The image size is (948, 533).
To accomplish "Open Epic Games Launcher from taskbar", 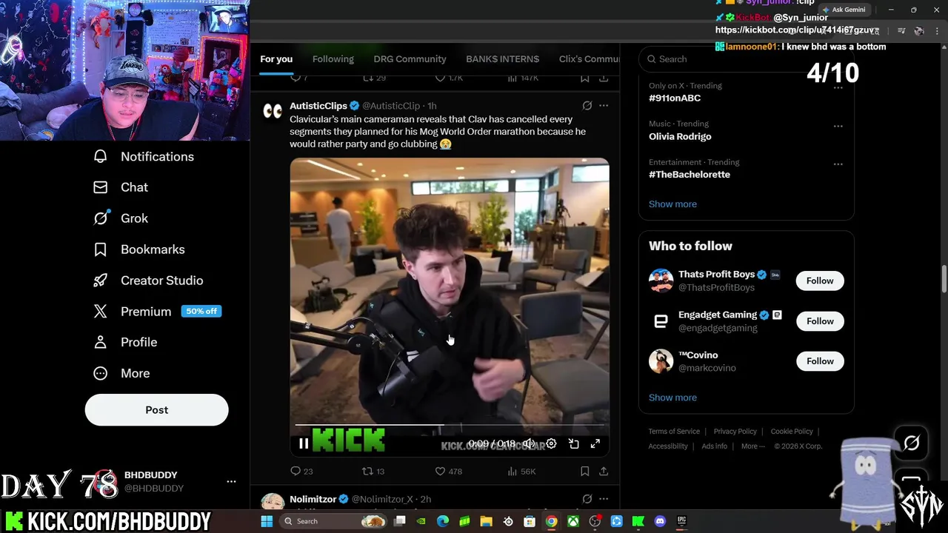I will (x=681, y=521).
